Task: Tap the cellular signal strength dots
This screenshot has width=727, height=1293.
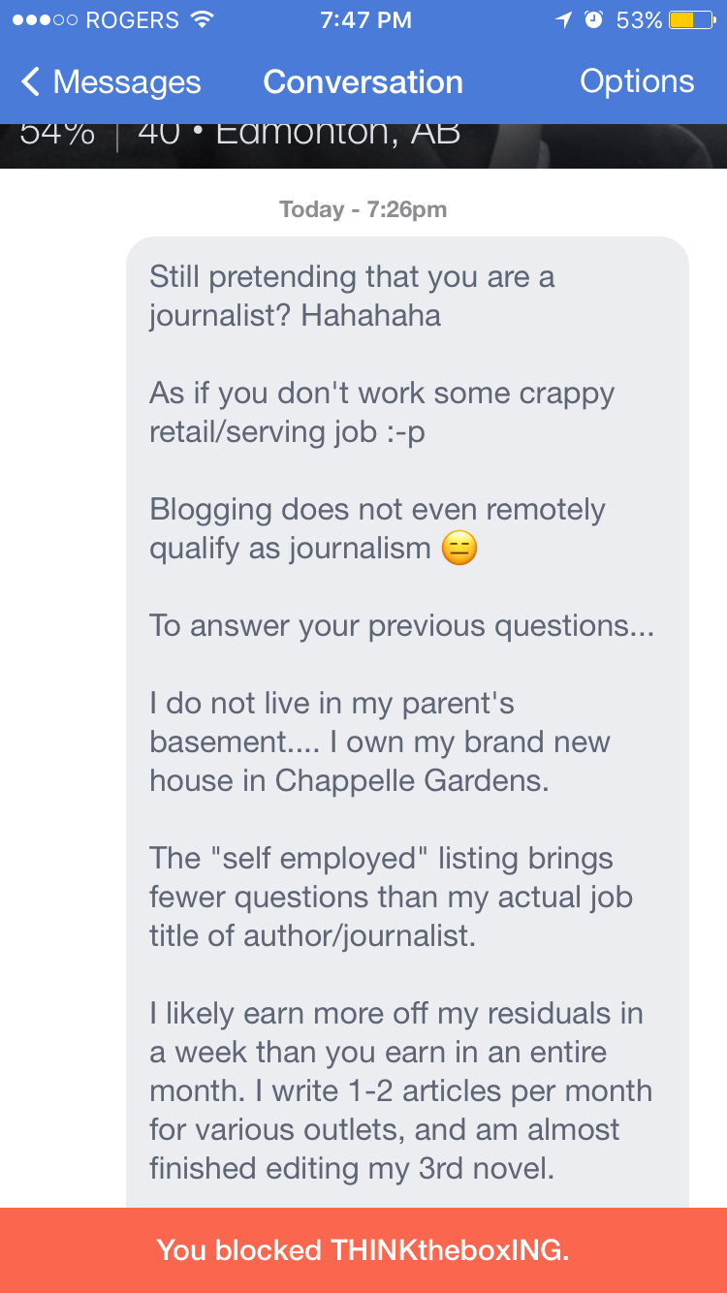Action: tap(42, 19)
